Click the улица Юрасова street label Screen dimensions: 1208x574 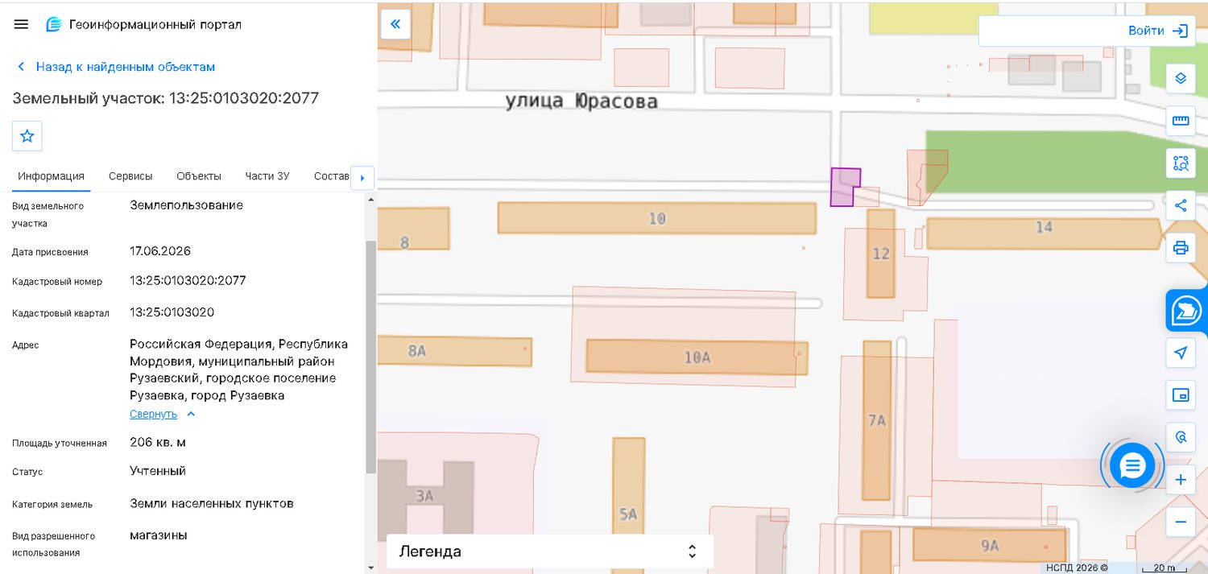pos(581,101)
